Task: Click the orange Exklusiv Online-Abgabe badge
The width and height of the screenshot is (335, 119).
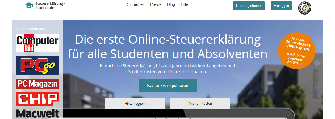Action: pos(296,51)
